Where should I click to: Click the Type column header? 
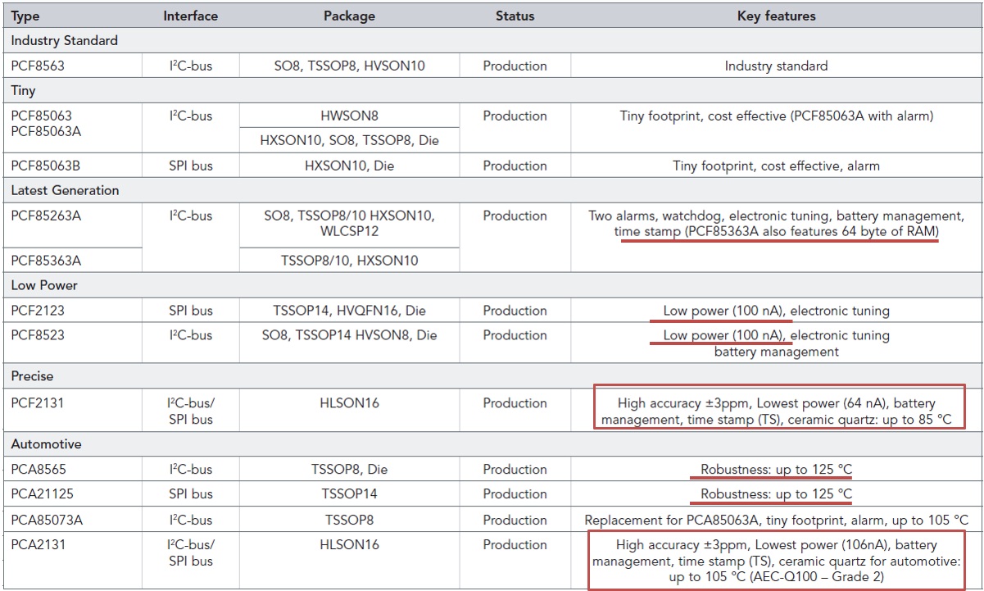(x=25, y=16)
